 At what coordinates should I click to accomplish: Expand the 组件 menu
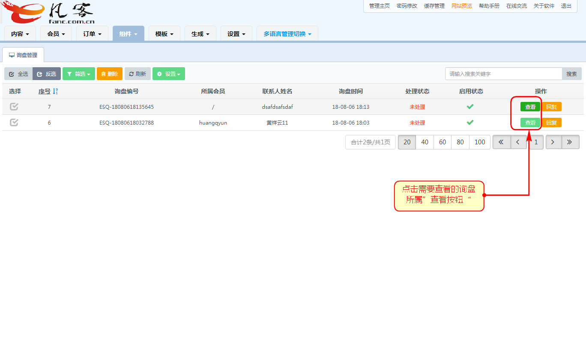coord(128,34)
